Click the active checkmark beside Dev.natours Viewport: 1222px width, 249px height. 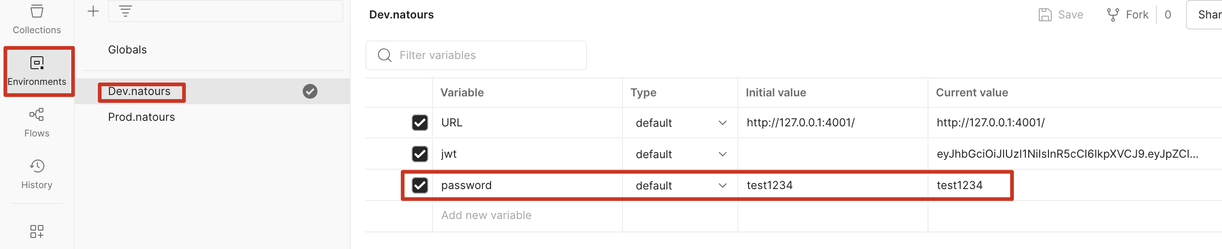[x=310, y=91]
